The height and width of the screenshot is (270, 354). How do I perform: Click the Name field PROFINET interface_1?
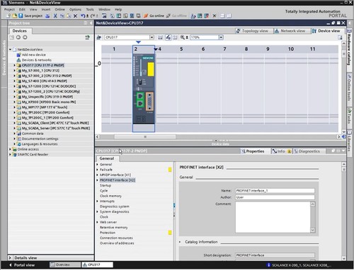tap(275, 191)
